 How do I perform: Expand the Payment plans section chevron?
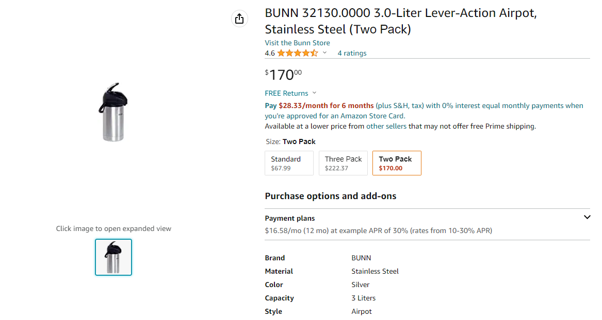587,218
